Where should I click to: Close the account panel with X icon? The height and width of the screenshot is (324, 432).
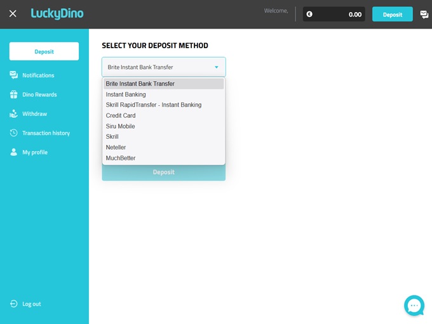click(x=13, y=14)
